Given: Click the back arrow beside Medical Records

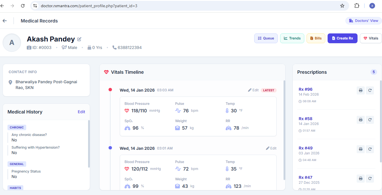Looking at the screenshot, I should [5, 21].
